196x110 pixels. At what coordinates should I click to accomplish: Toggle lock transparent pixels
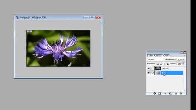tap(158, 64)
